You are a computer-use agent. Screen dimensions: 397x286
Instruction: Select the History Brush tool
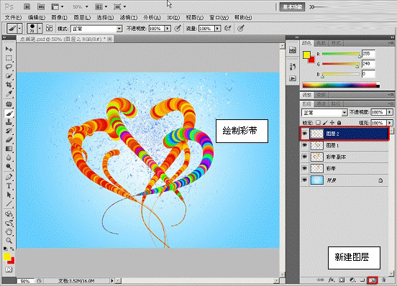tap(9, 131)
